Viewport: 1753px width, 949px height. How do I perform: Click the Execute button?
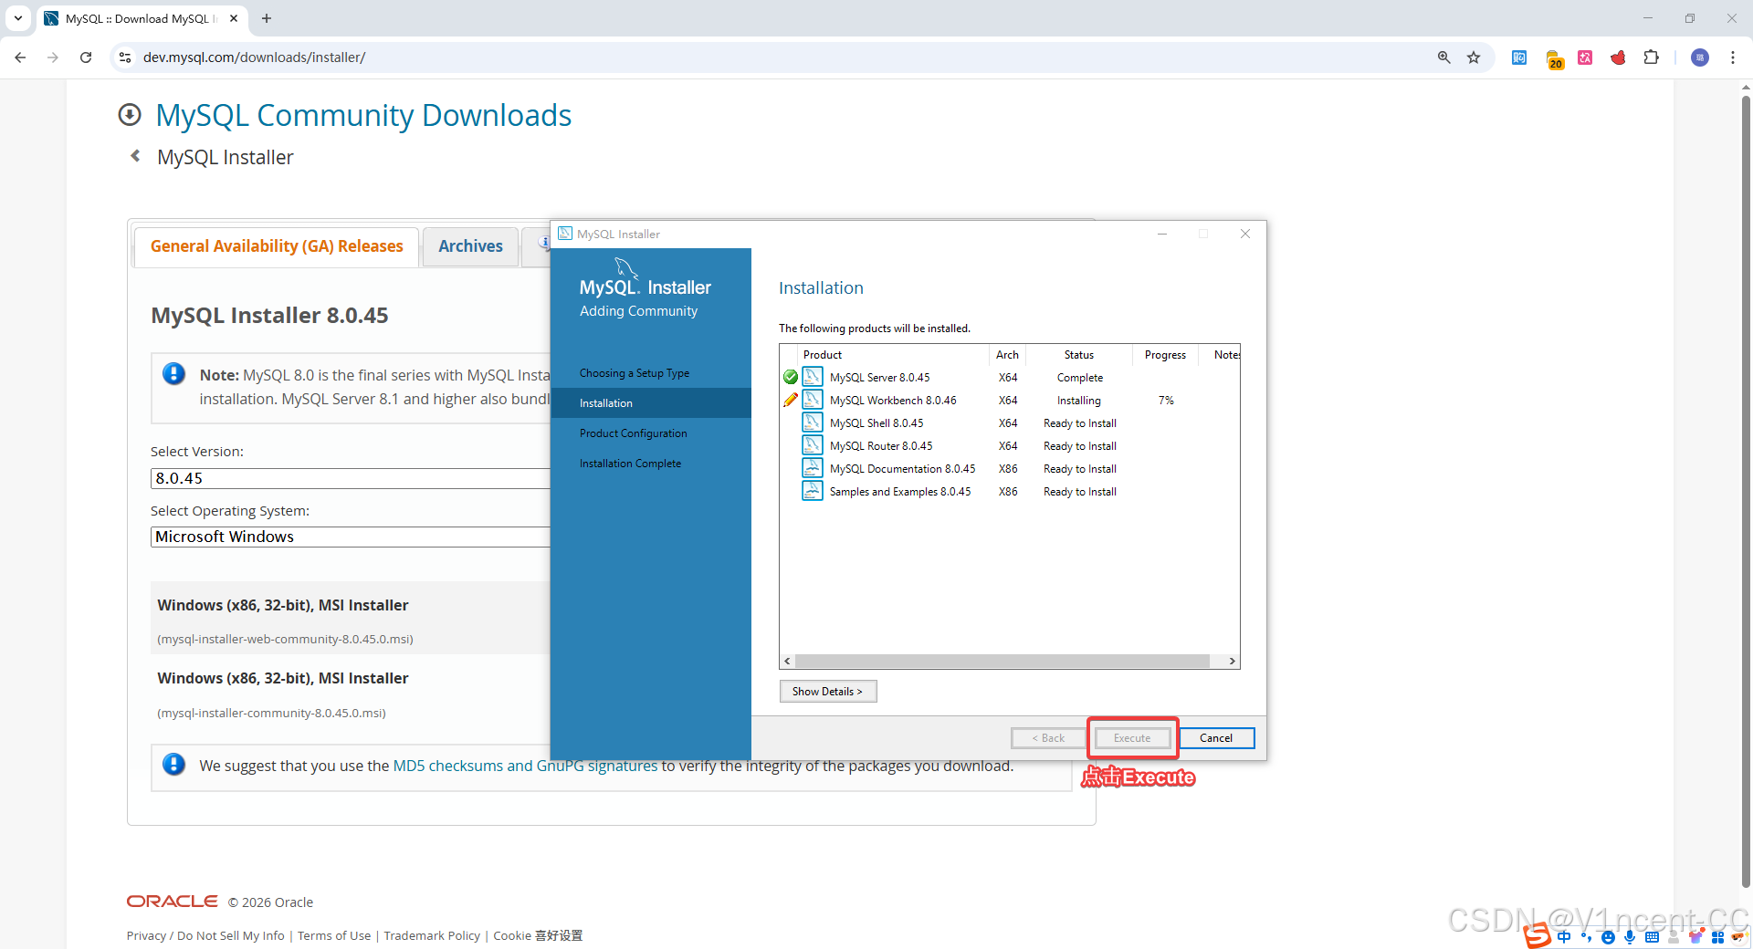1132,738
